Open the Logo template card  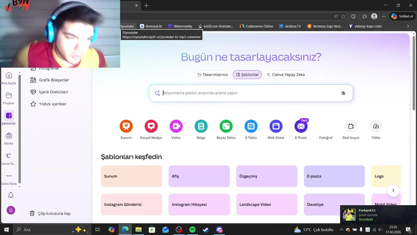pos(386,176)
